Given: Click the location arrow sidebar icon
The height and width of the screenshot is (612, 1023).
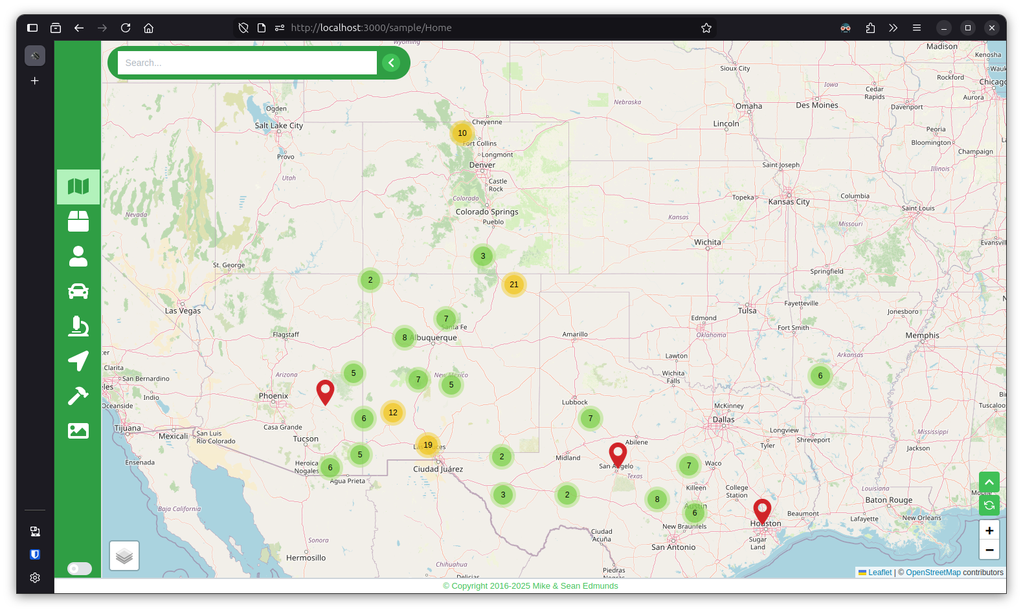Looking at the screenshot, I should pyautogui.click(x=78, y=361).
